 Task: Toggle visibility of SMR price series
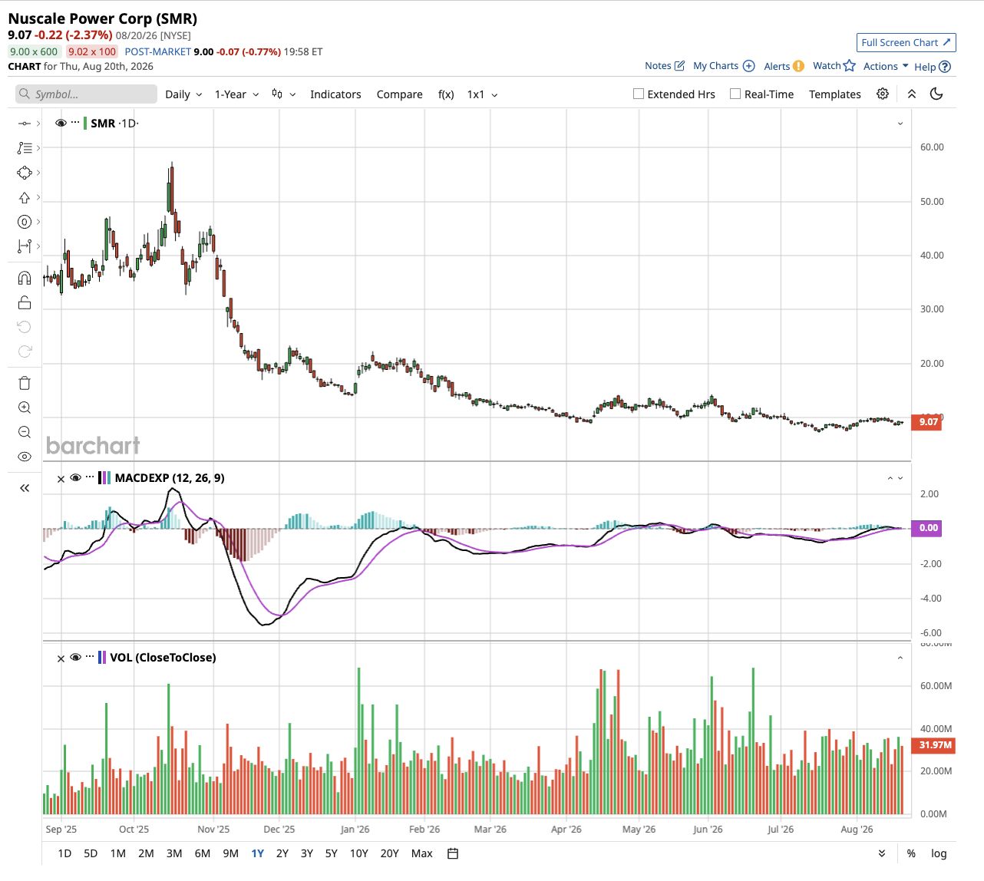(61, 123)
